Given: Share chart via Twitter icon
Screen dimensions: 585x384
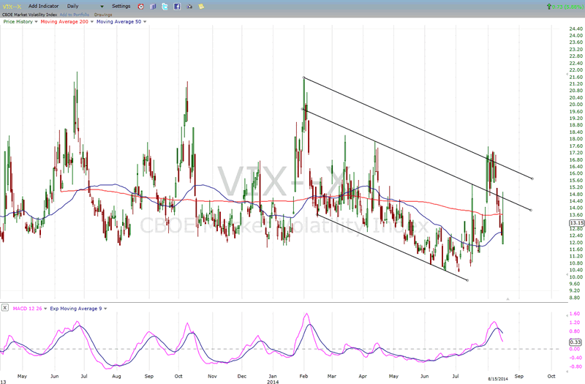Looking at the screenshot, I should pyautogui.click(x=165, y=6).
